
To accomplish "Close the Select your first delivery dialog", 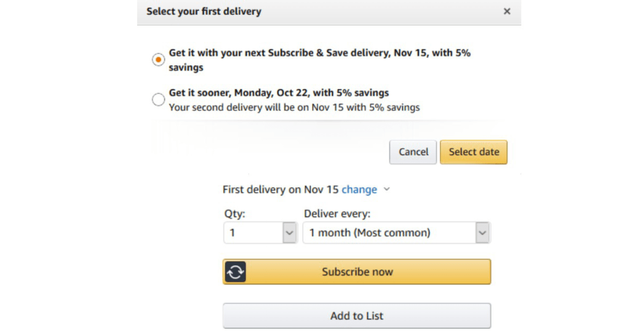I will 507,11.
